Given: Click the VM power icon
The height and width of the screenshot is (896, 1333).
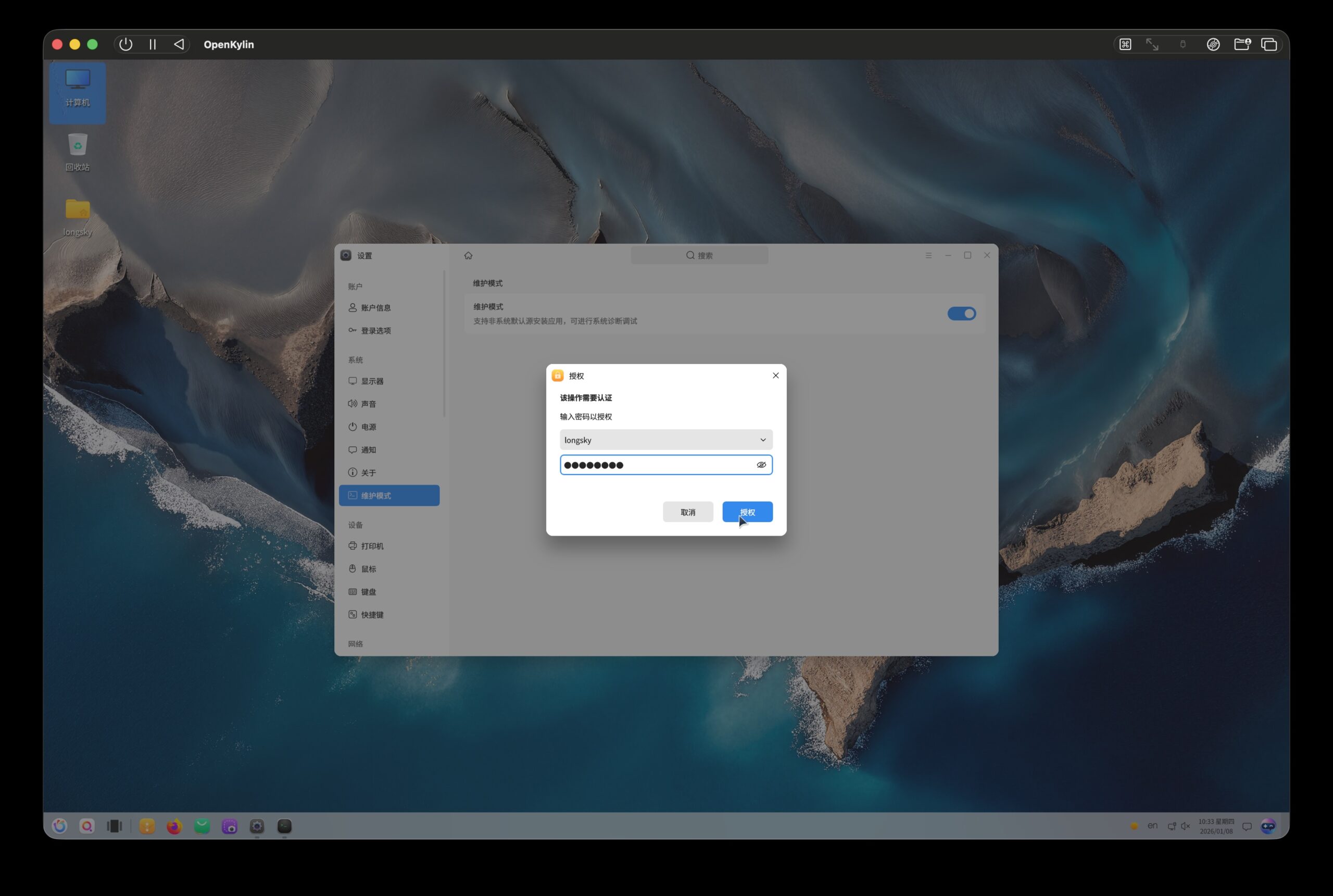Looking at the screenshot, I should pyautogui.click(x=125, y=45).
